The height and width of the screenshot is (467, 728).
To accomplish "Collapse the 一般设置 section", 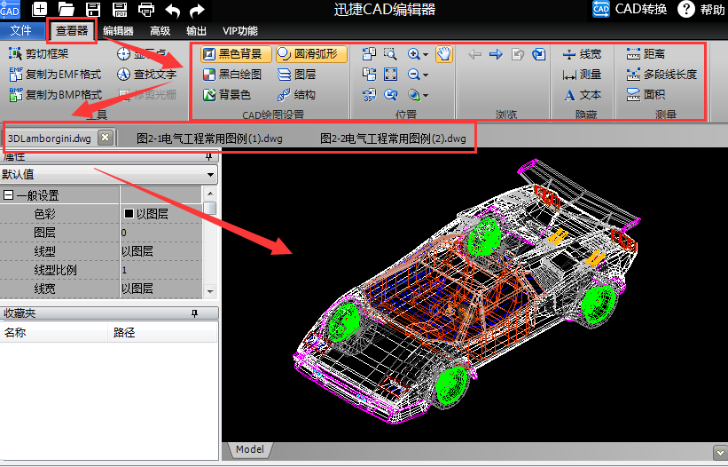I will tap(8, 194).
